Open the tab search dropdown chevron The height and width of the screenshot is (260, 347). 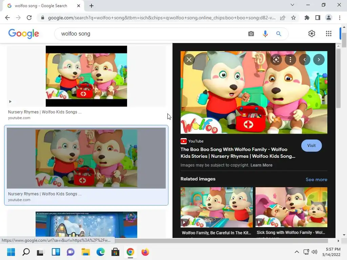(292, 5)
